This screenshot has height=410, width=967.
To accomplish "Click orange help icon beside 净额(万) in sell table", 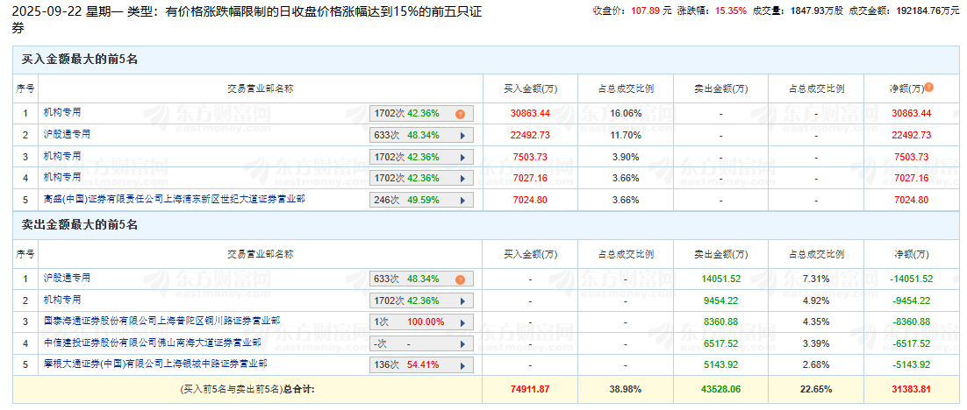I will [x=928, y=253].
